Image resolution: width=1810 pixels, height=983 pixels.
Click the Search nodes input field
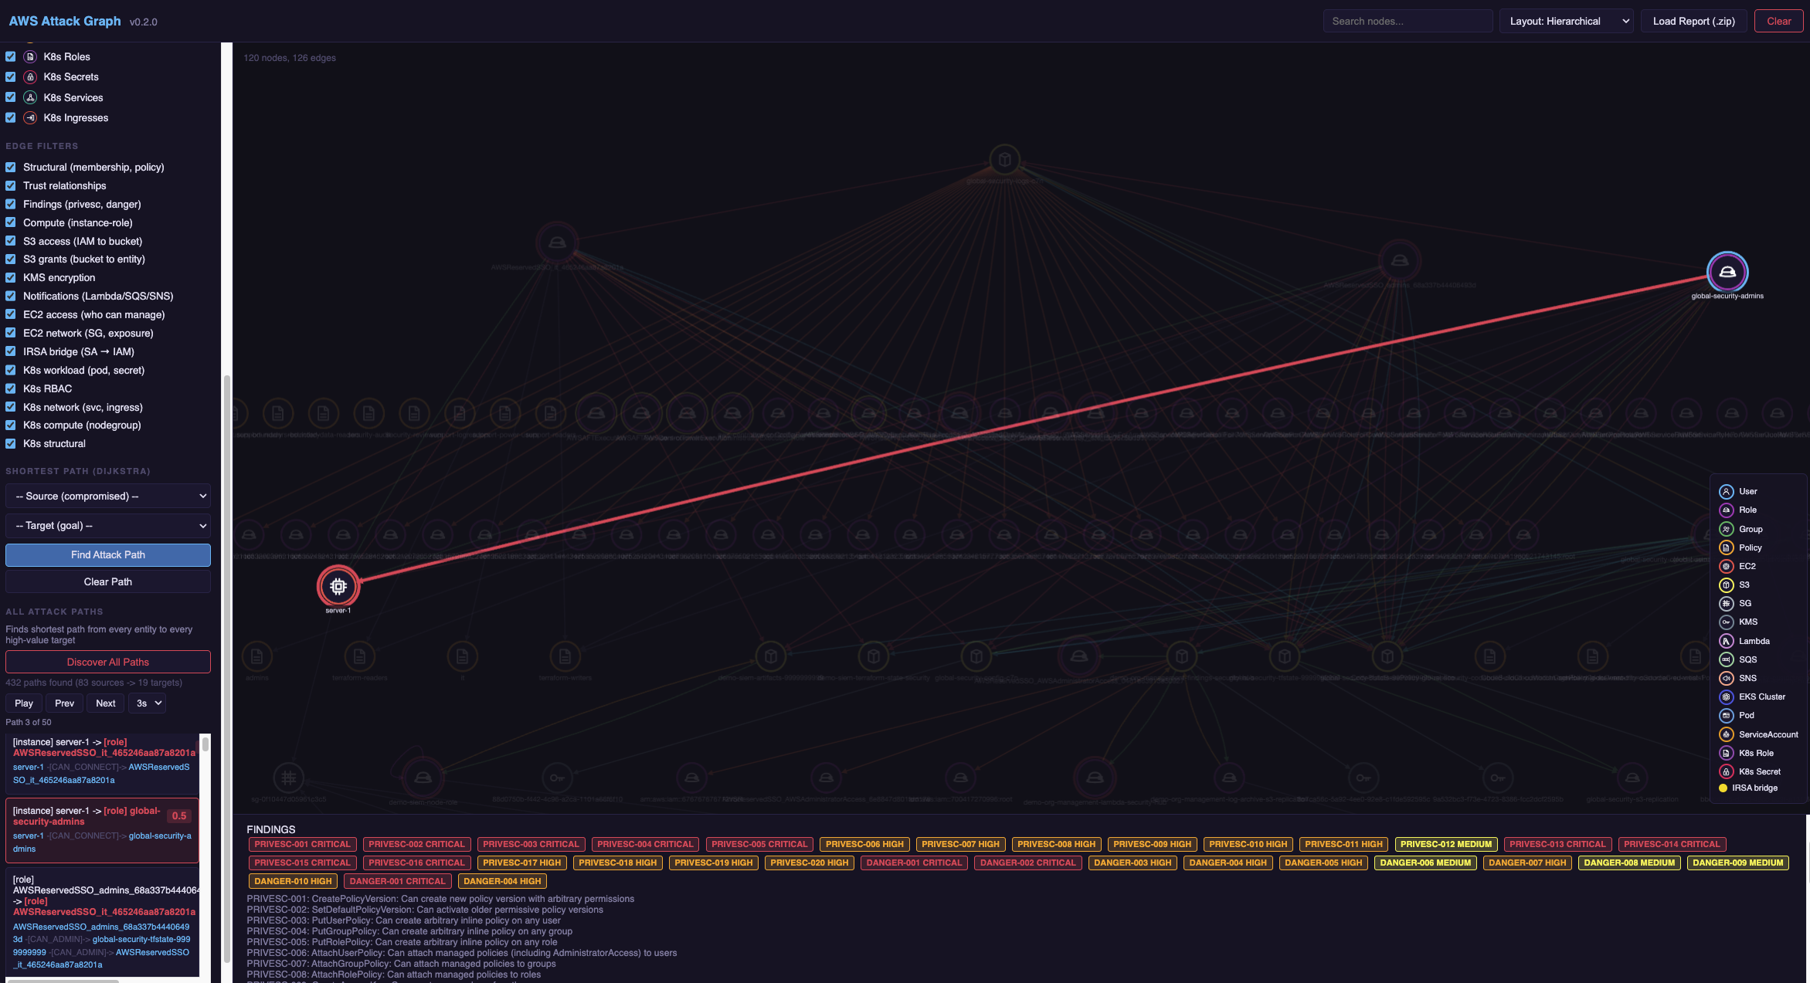tap(1407, 21)
